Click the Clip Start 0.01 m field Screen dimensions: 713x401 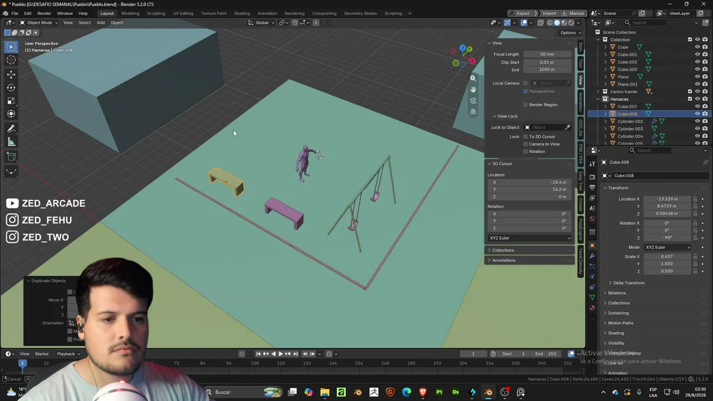tap(547, 62)
